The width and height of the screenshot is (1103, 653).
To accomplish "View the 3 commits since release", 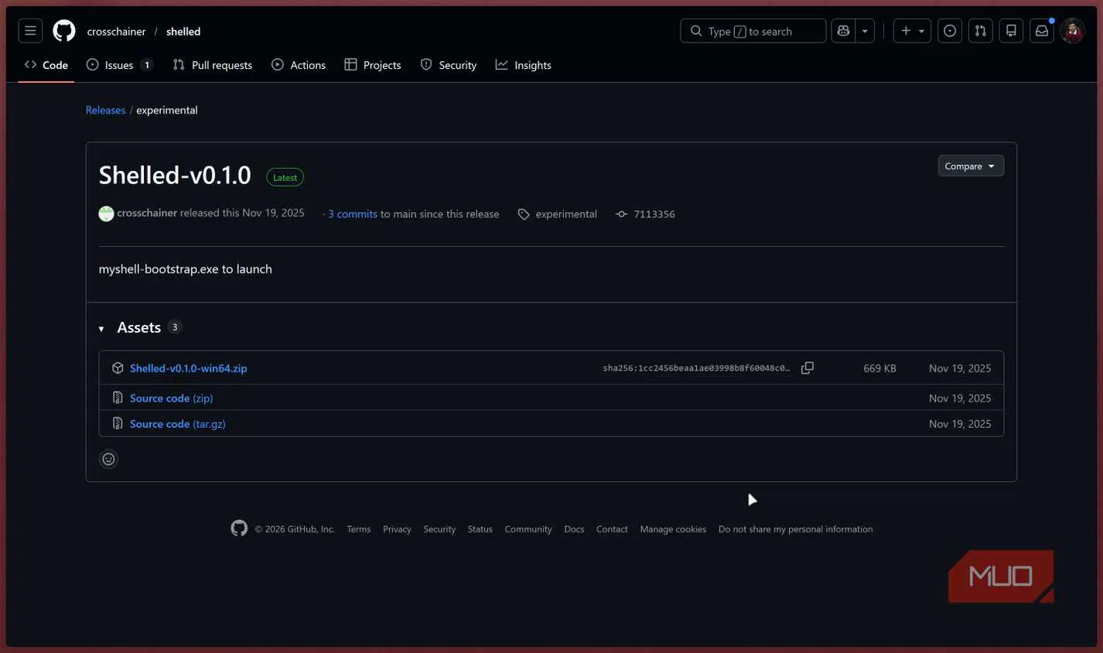I will pyautogui.click(x=353, y=214).
